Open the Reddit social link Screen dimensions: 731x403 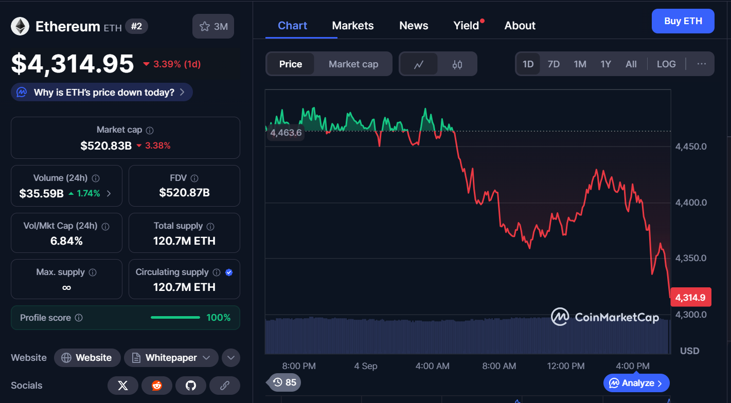click(157, 386)
